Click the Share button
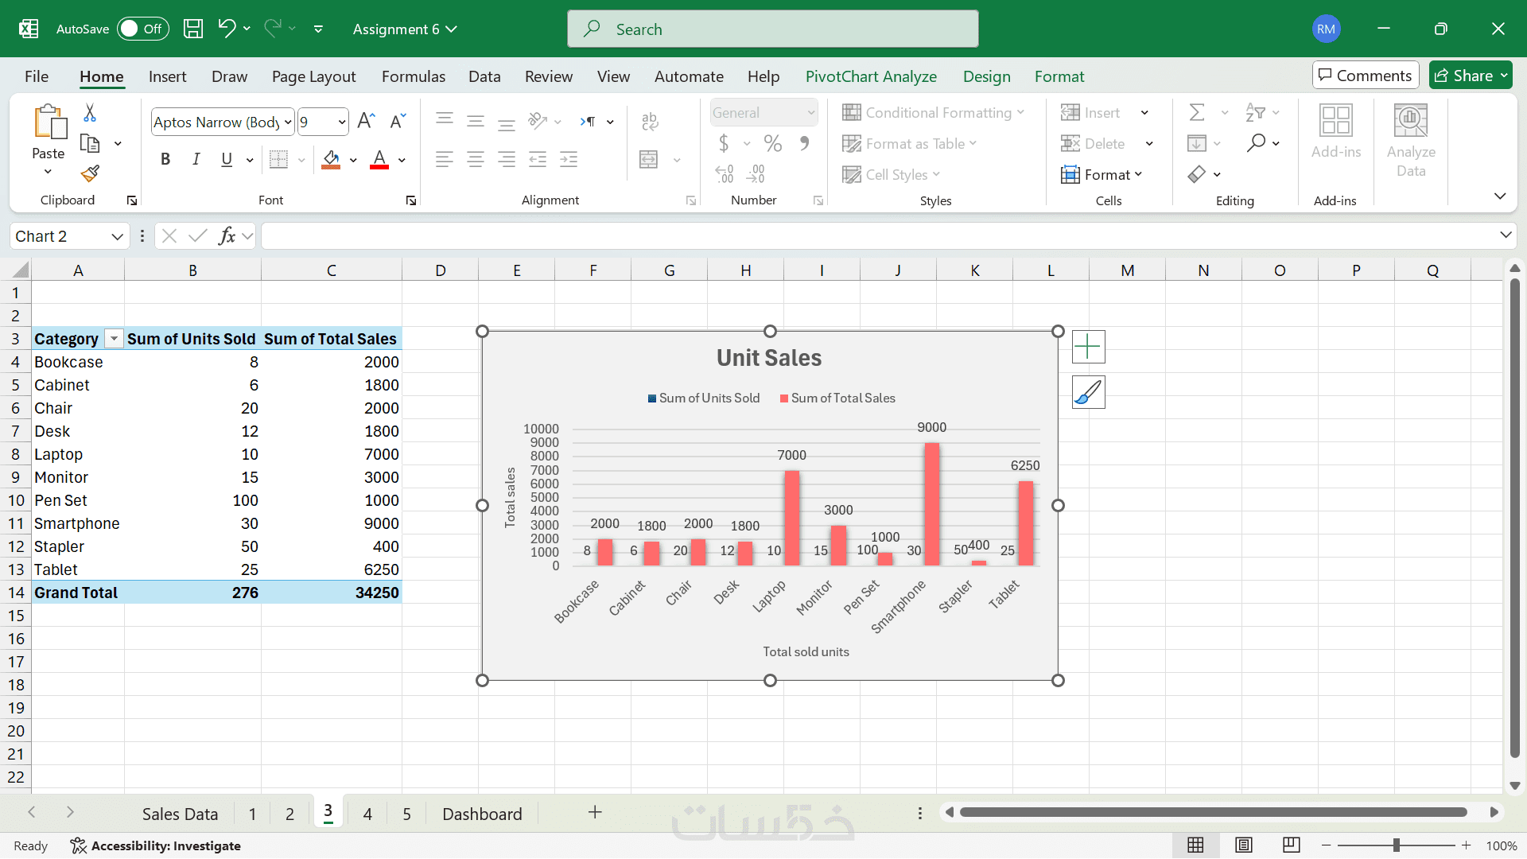Image resolution: width=1527 pixels, height=859 pixels. (x=1471, y=76)
